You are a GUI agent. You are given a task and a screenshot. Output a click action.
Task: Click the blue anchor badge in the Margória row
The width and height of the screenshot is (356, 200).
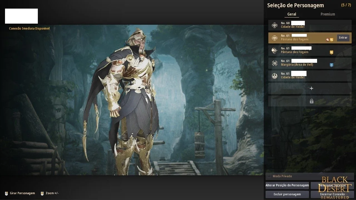coord(332,65)
